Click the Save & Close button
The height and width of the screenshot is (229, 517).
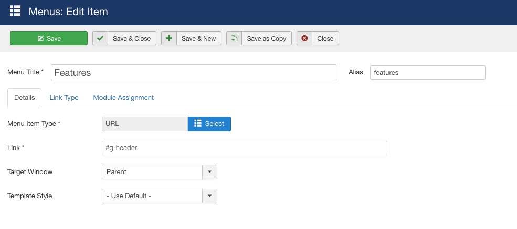[124, 39]
